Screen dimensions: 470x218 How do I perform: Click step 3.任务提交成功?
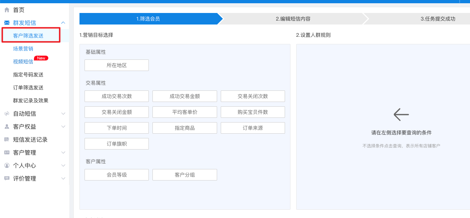(x=438, y=19)
